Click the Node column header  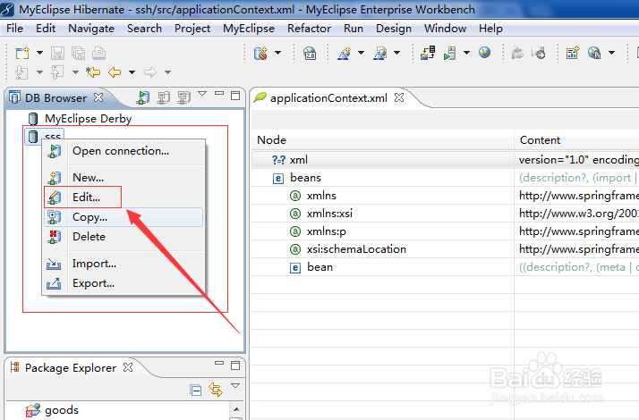pyautogui.click(x=383, y=140)
